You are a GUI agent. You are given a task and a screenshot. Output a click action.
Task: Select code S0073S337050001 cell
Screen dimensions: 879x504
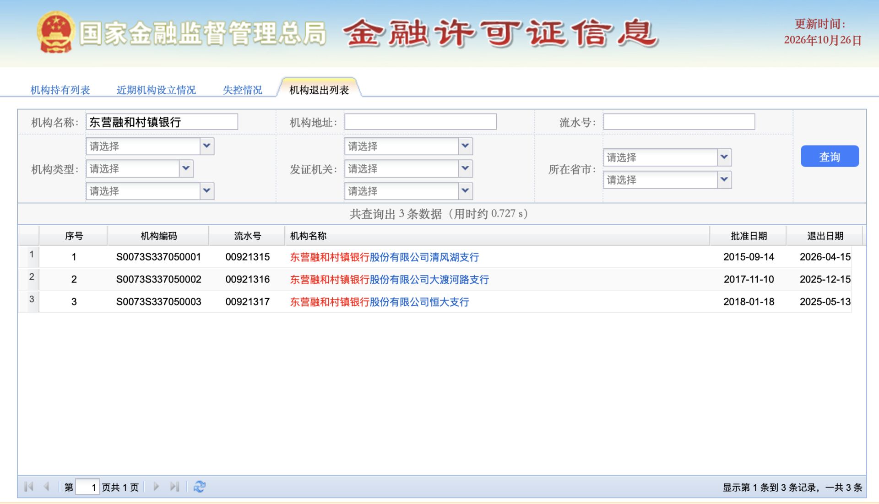pyautogui.click(x=158, y=257)
